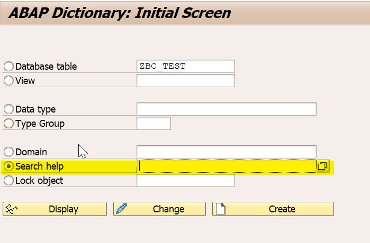Click the 'Type Group' label text
Viewport: 370px width, 243px height.
(40, 124)
